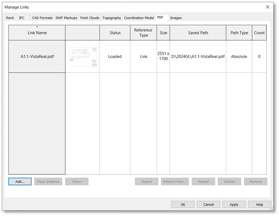Open the IFC tab
Screen dimensions: 279x216
[22, 18]
